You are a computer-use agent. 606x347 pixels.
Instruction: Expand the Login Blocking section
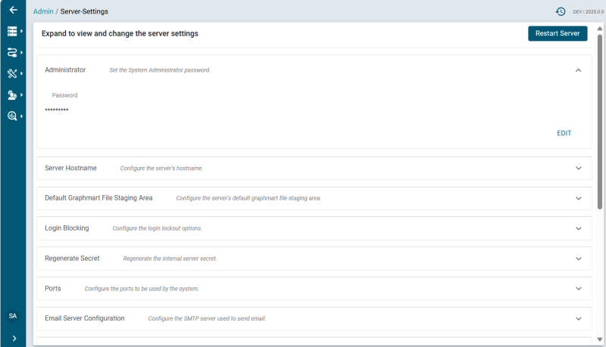tap(578, 228)
